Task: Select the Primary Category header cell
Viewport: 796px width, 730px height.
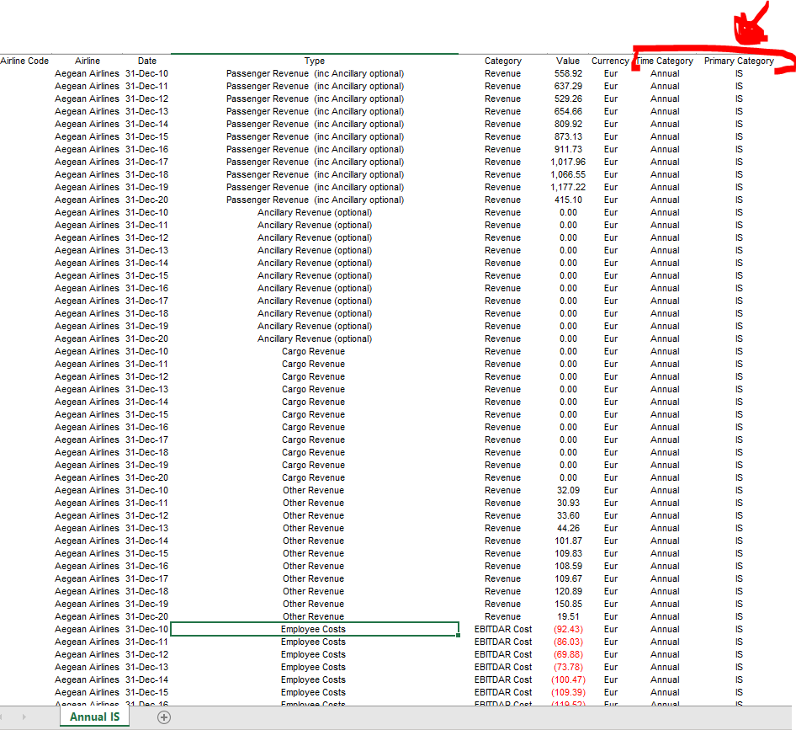Action: [739, 61]
